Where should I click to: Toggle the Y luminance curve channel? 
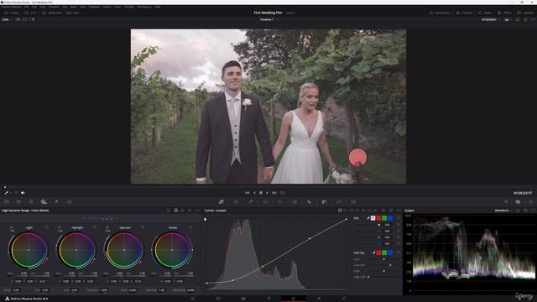(x=373, y=218)
